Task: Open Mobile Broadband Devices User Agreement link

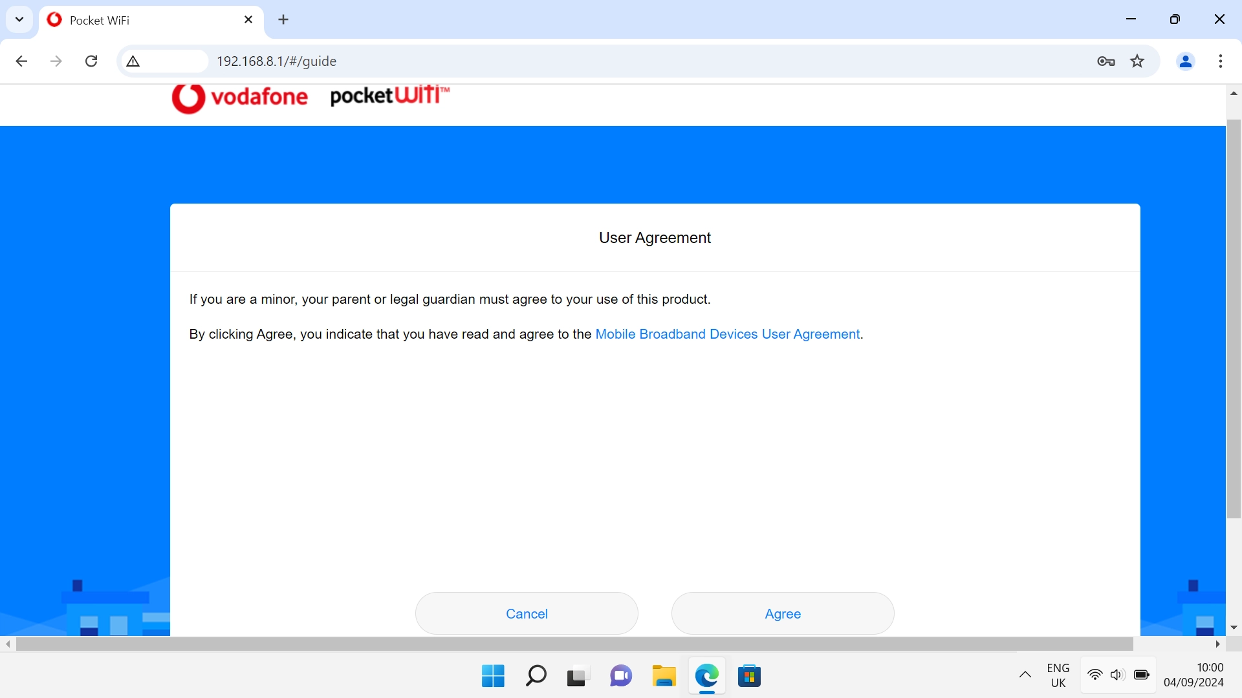Action: point(727,334)
